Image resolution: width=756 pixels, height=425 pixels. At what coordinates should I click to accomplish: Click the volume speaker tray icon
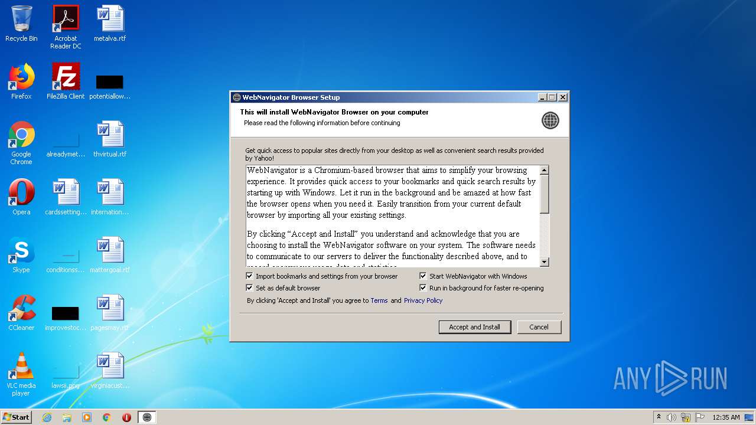click(671, 417)
